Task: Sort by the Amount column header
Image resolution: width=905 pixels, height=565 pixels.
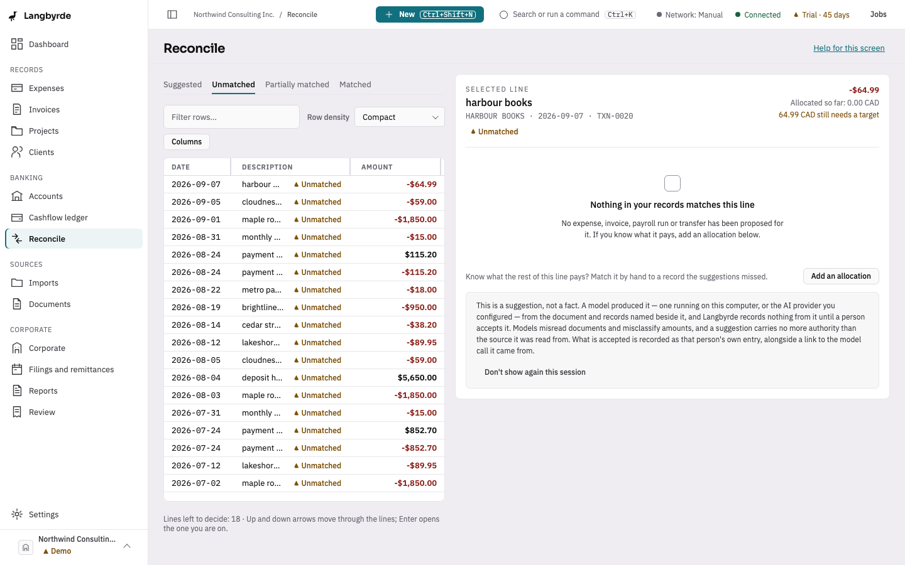Action: click(395, 167)
